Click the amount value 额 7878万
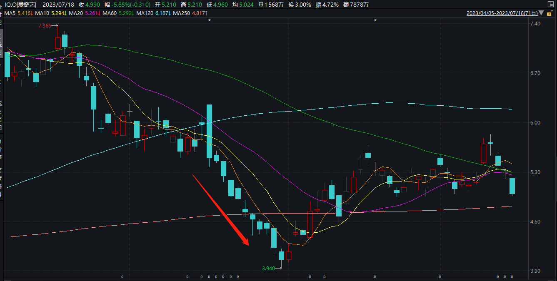This screenshot has height=281, width=557. pyautogui.click(x=356, y=5)
